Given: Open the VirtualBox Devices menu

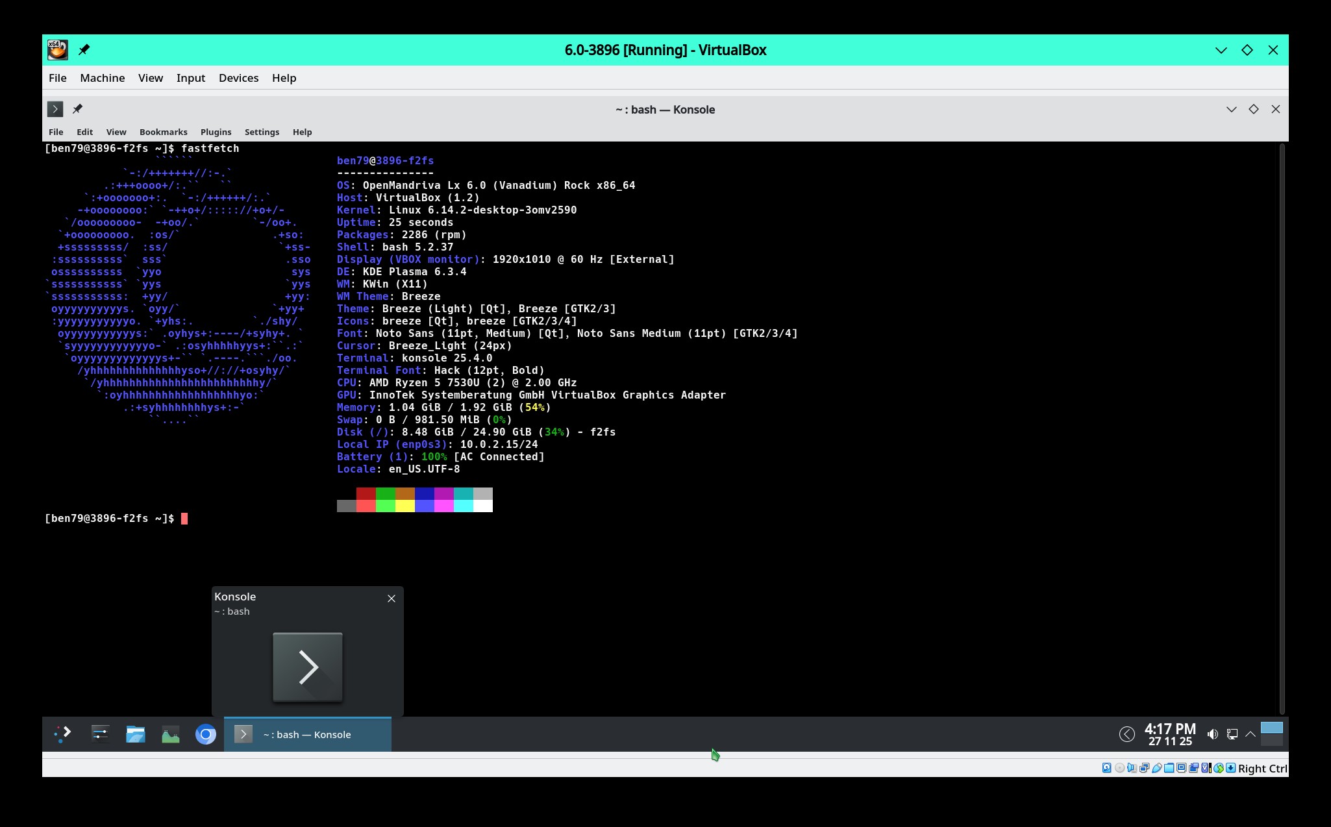Looking at the screenshot, I should (238, 78).
